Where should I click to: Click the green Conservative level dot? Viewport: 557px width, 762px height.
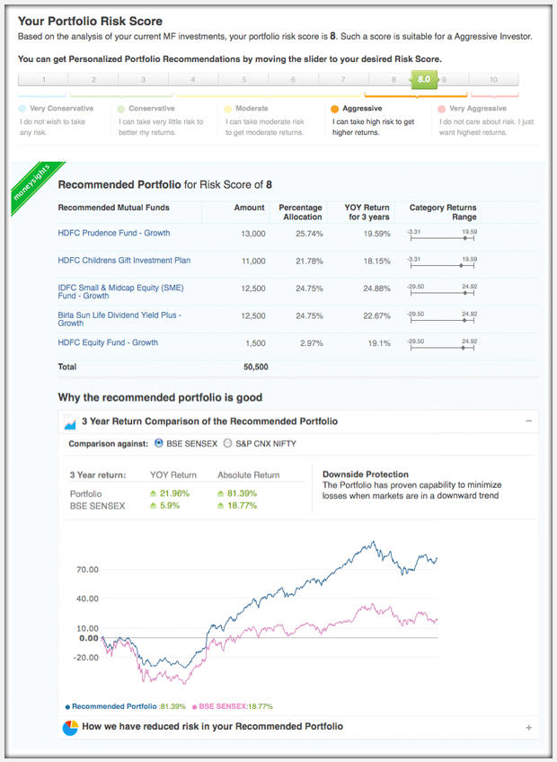tap(121, 109)
